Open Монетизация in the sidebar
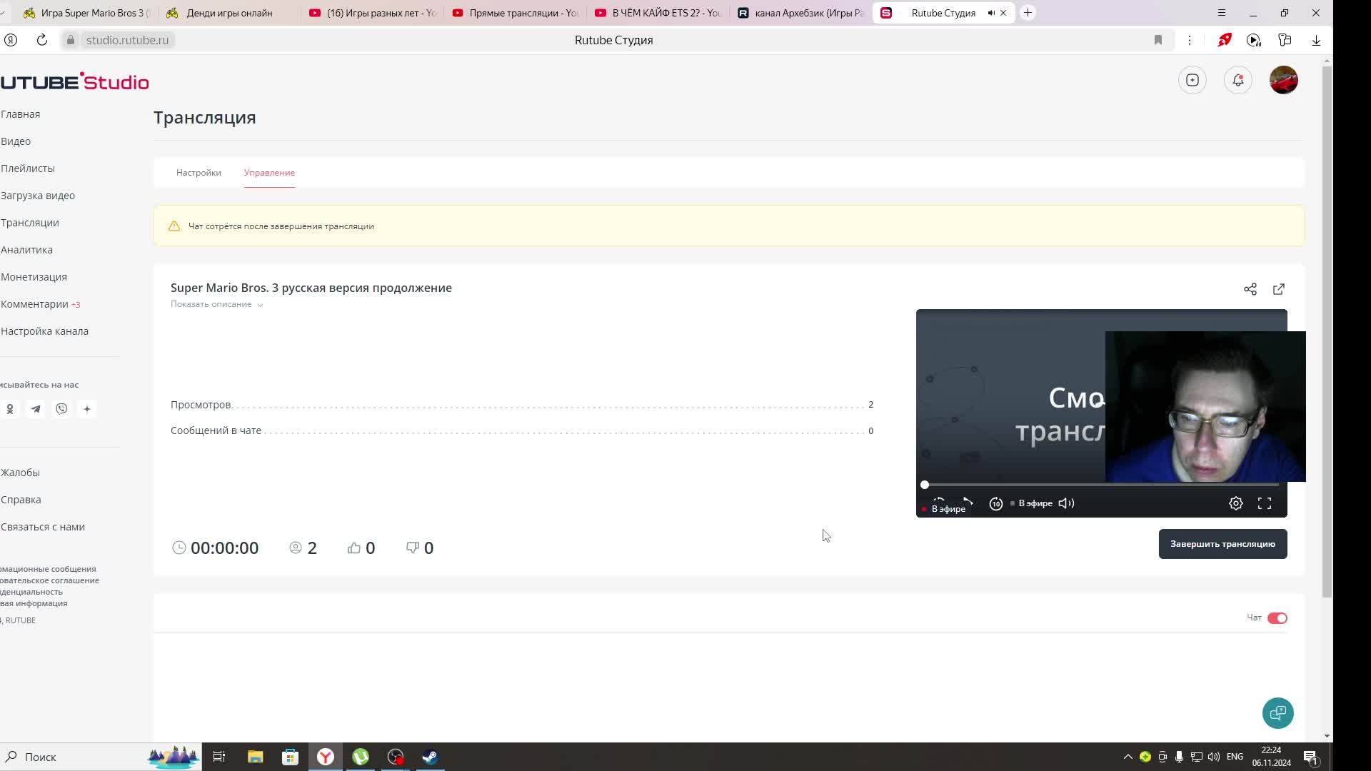1371x771 pixels. pyautogui.click(x=34, y=277)
